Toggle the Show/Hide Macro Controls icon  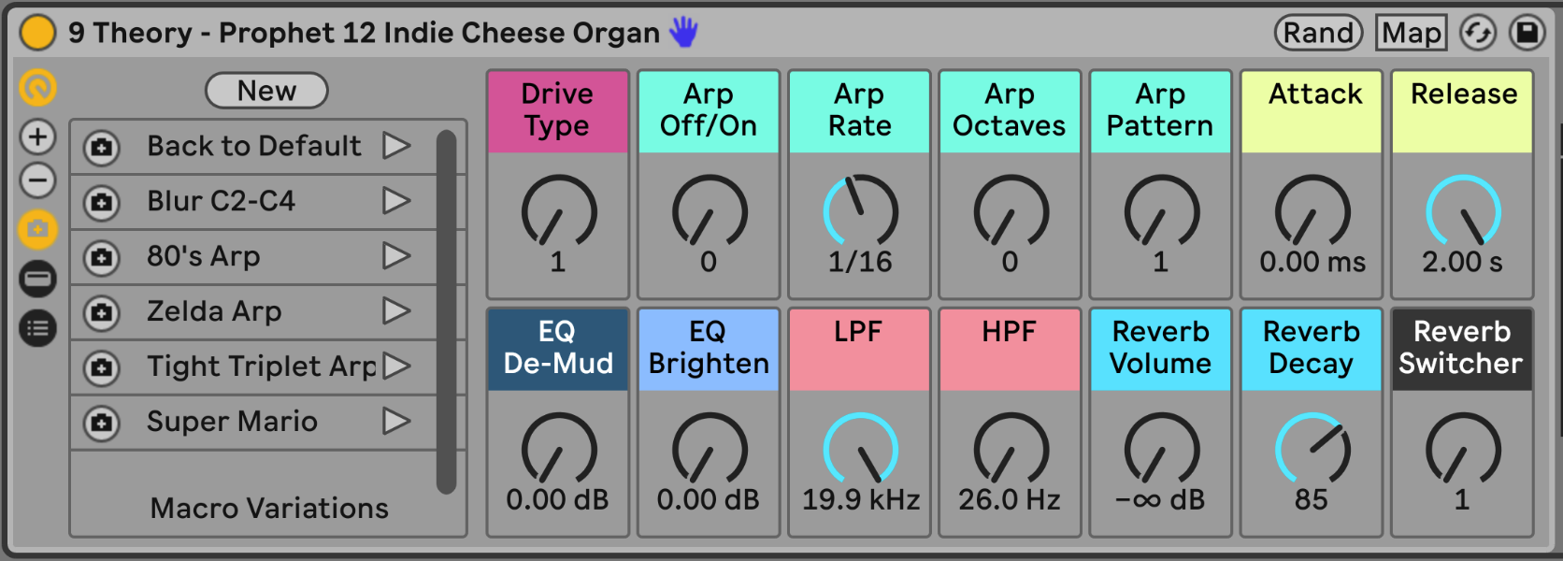pos(38,89)
